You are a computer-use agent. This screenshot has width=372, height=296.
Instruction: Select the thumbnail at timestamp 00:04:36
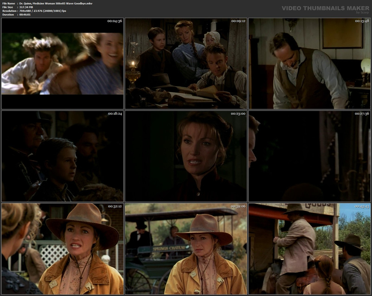coord(62,63)
